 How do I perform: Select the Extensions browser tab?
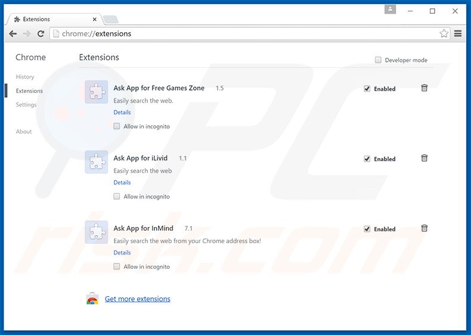pyautogui.click(x=54, y=19)
